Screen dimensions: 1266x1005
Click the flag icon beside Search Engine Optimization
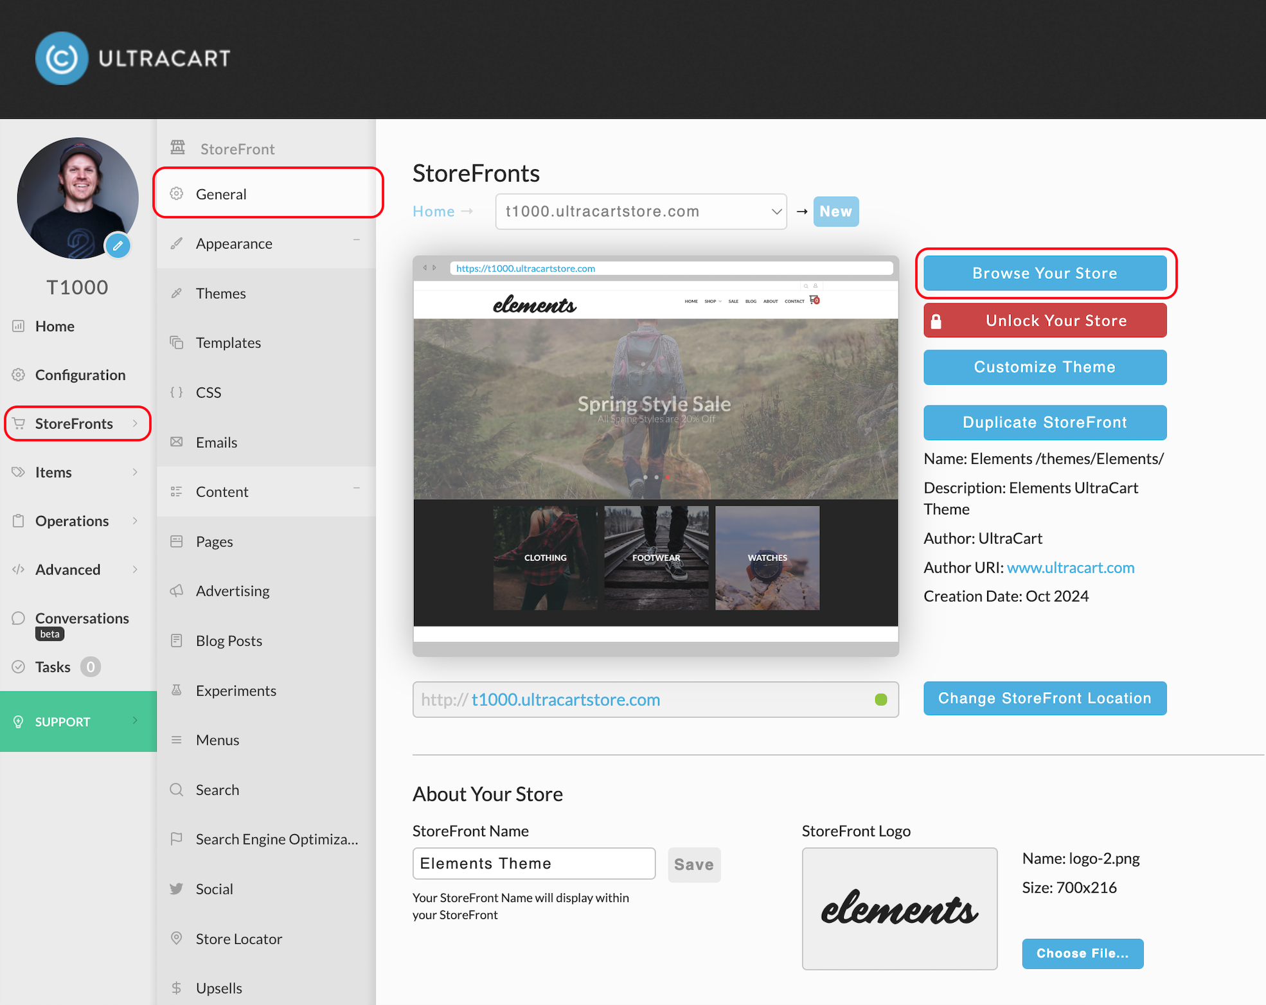(177, 839)
